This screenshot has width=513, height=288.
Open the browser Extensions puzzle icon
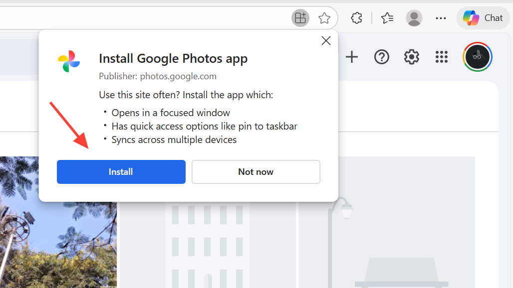[356, 18]
